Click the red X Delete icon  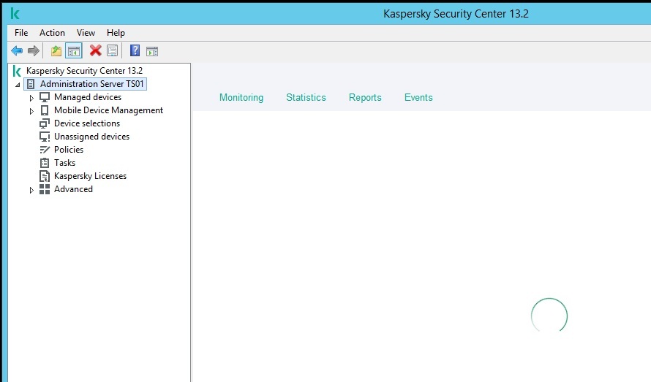(96, 50)
